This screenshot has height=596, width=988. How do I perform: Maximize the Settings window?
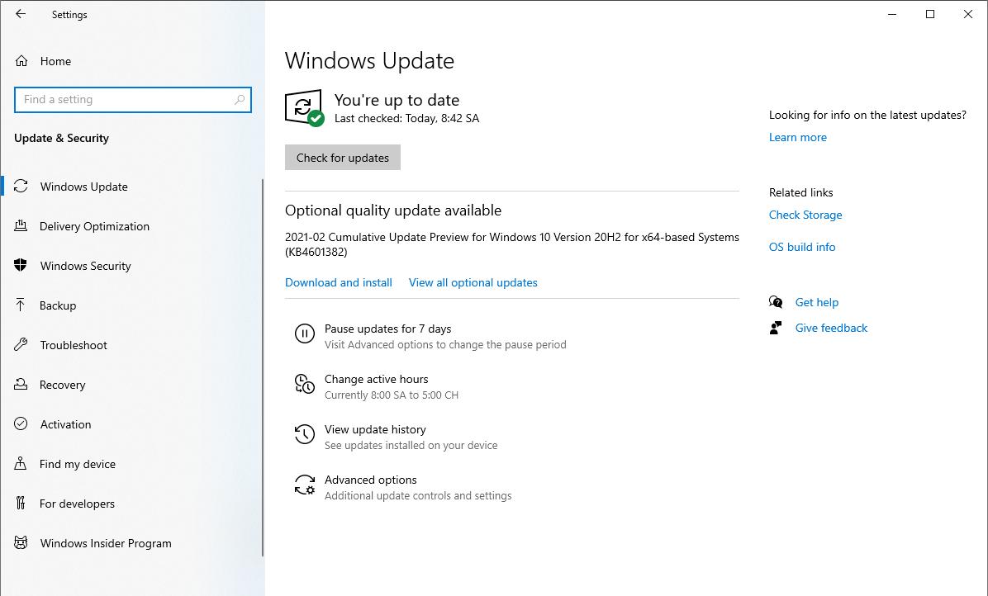tap(930, 14)
